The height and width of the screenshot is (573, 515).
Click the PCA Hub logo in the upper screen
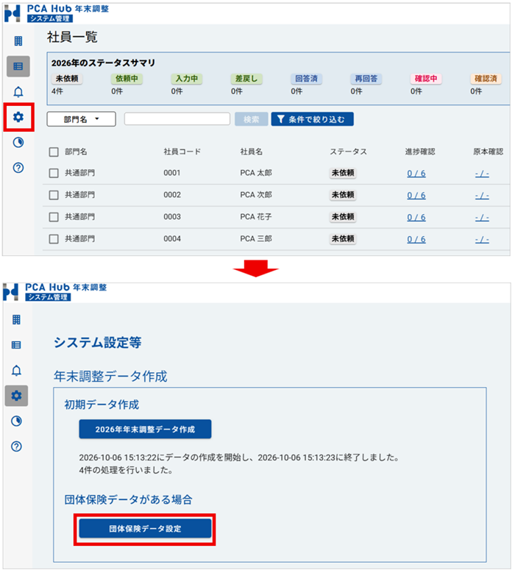click(x=13, y=13)
